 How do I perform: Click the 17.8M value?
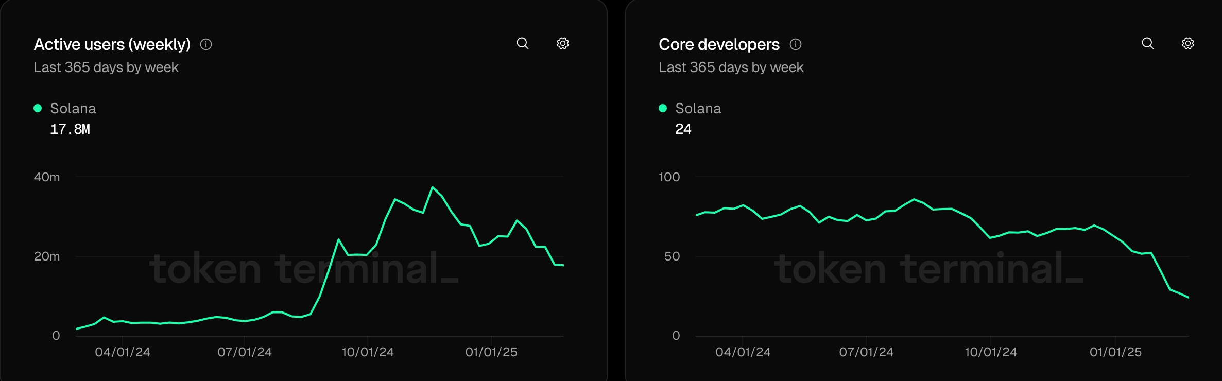(x=70, y=129)
